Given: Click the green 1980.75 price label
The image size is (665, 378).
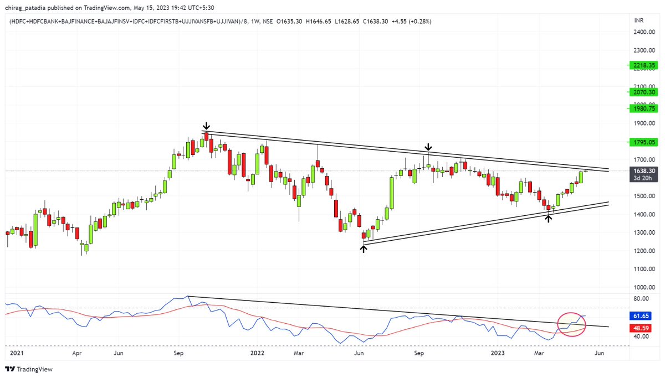Looking at the screenshot, I should [643, 108].
